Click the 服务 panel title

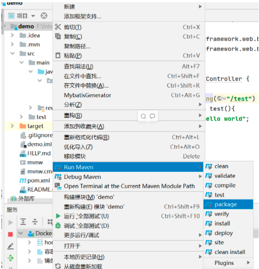point(12,210)
